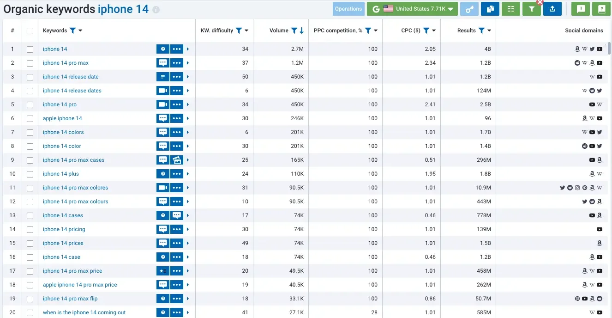The image size is (612, 318).
Task: Open the PPC competition column dropdown arrow
Action: point(376,31)
